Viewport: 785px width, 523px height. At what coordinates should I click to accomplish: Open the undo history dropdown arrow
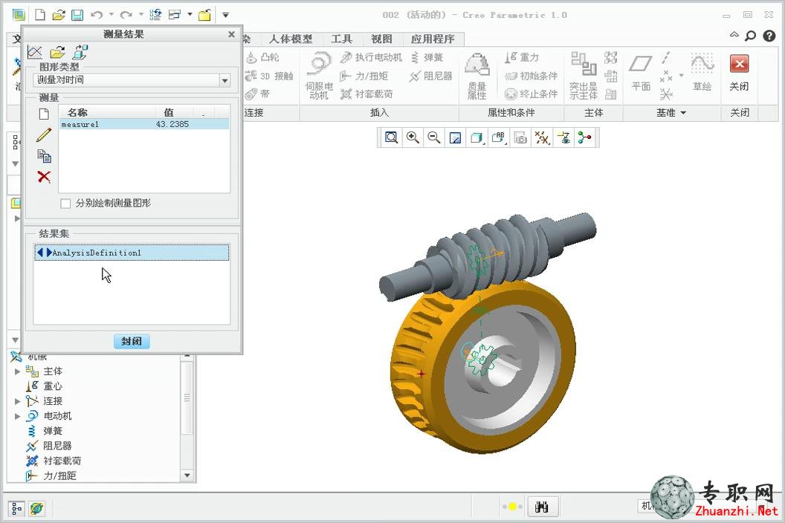112,15
